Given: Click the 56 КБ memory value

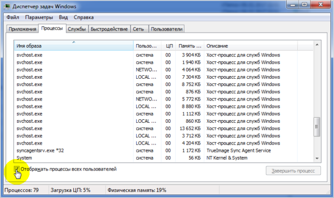Looking at the screenshot, I should click(x=194, y=158).
